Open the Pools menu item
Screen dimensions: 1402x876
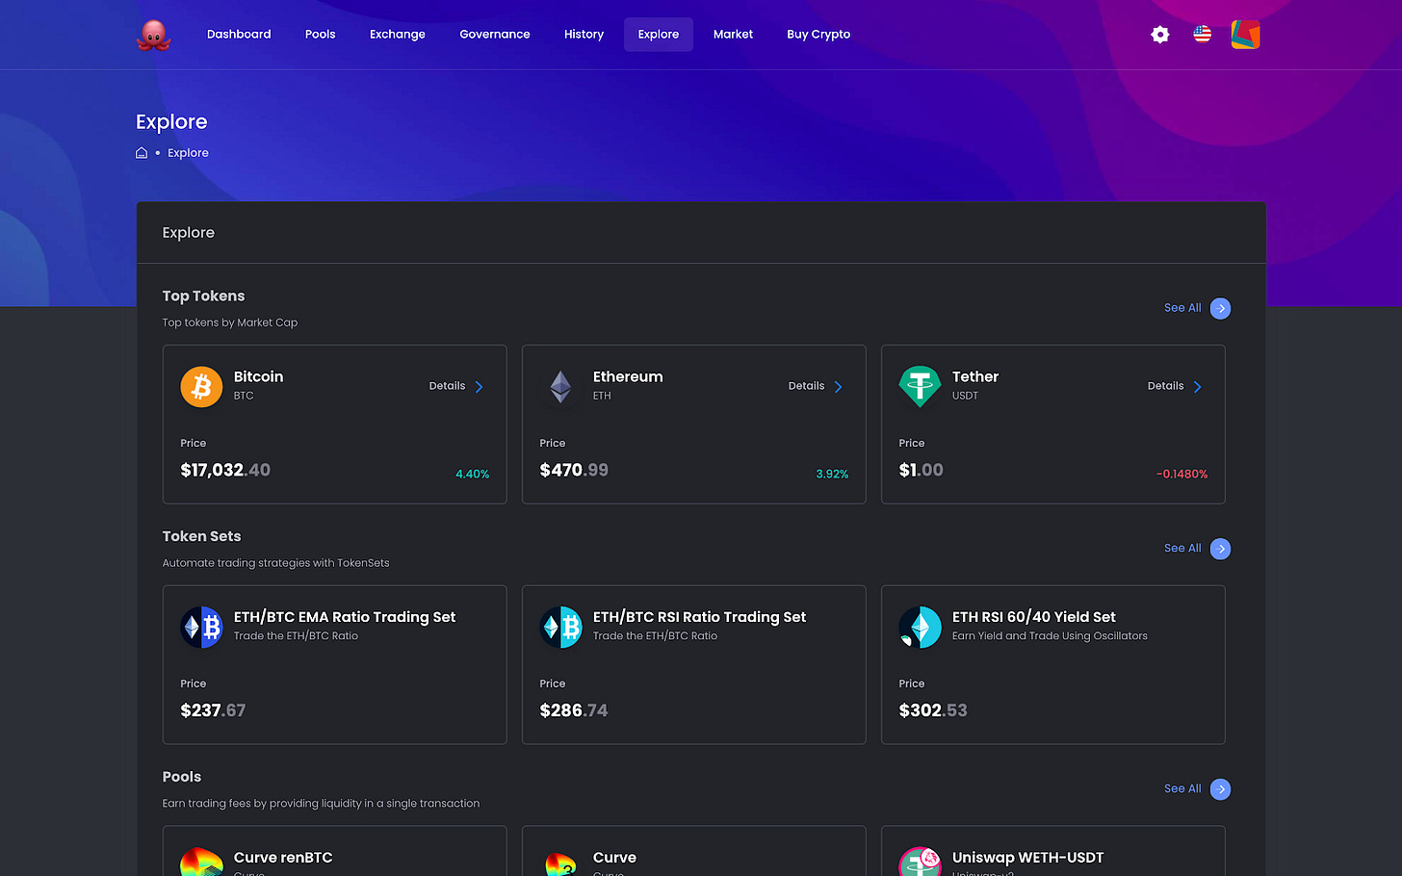coord(321,35)
